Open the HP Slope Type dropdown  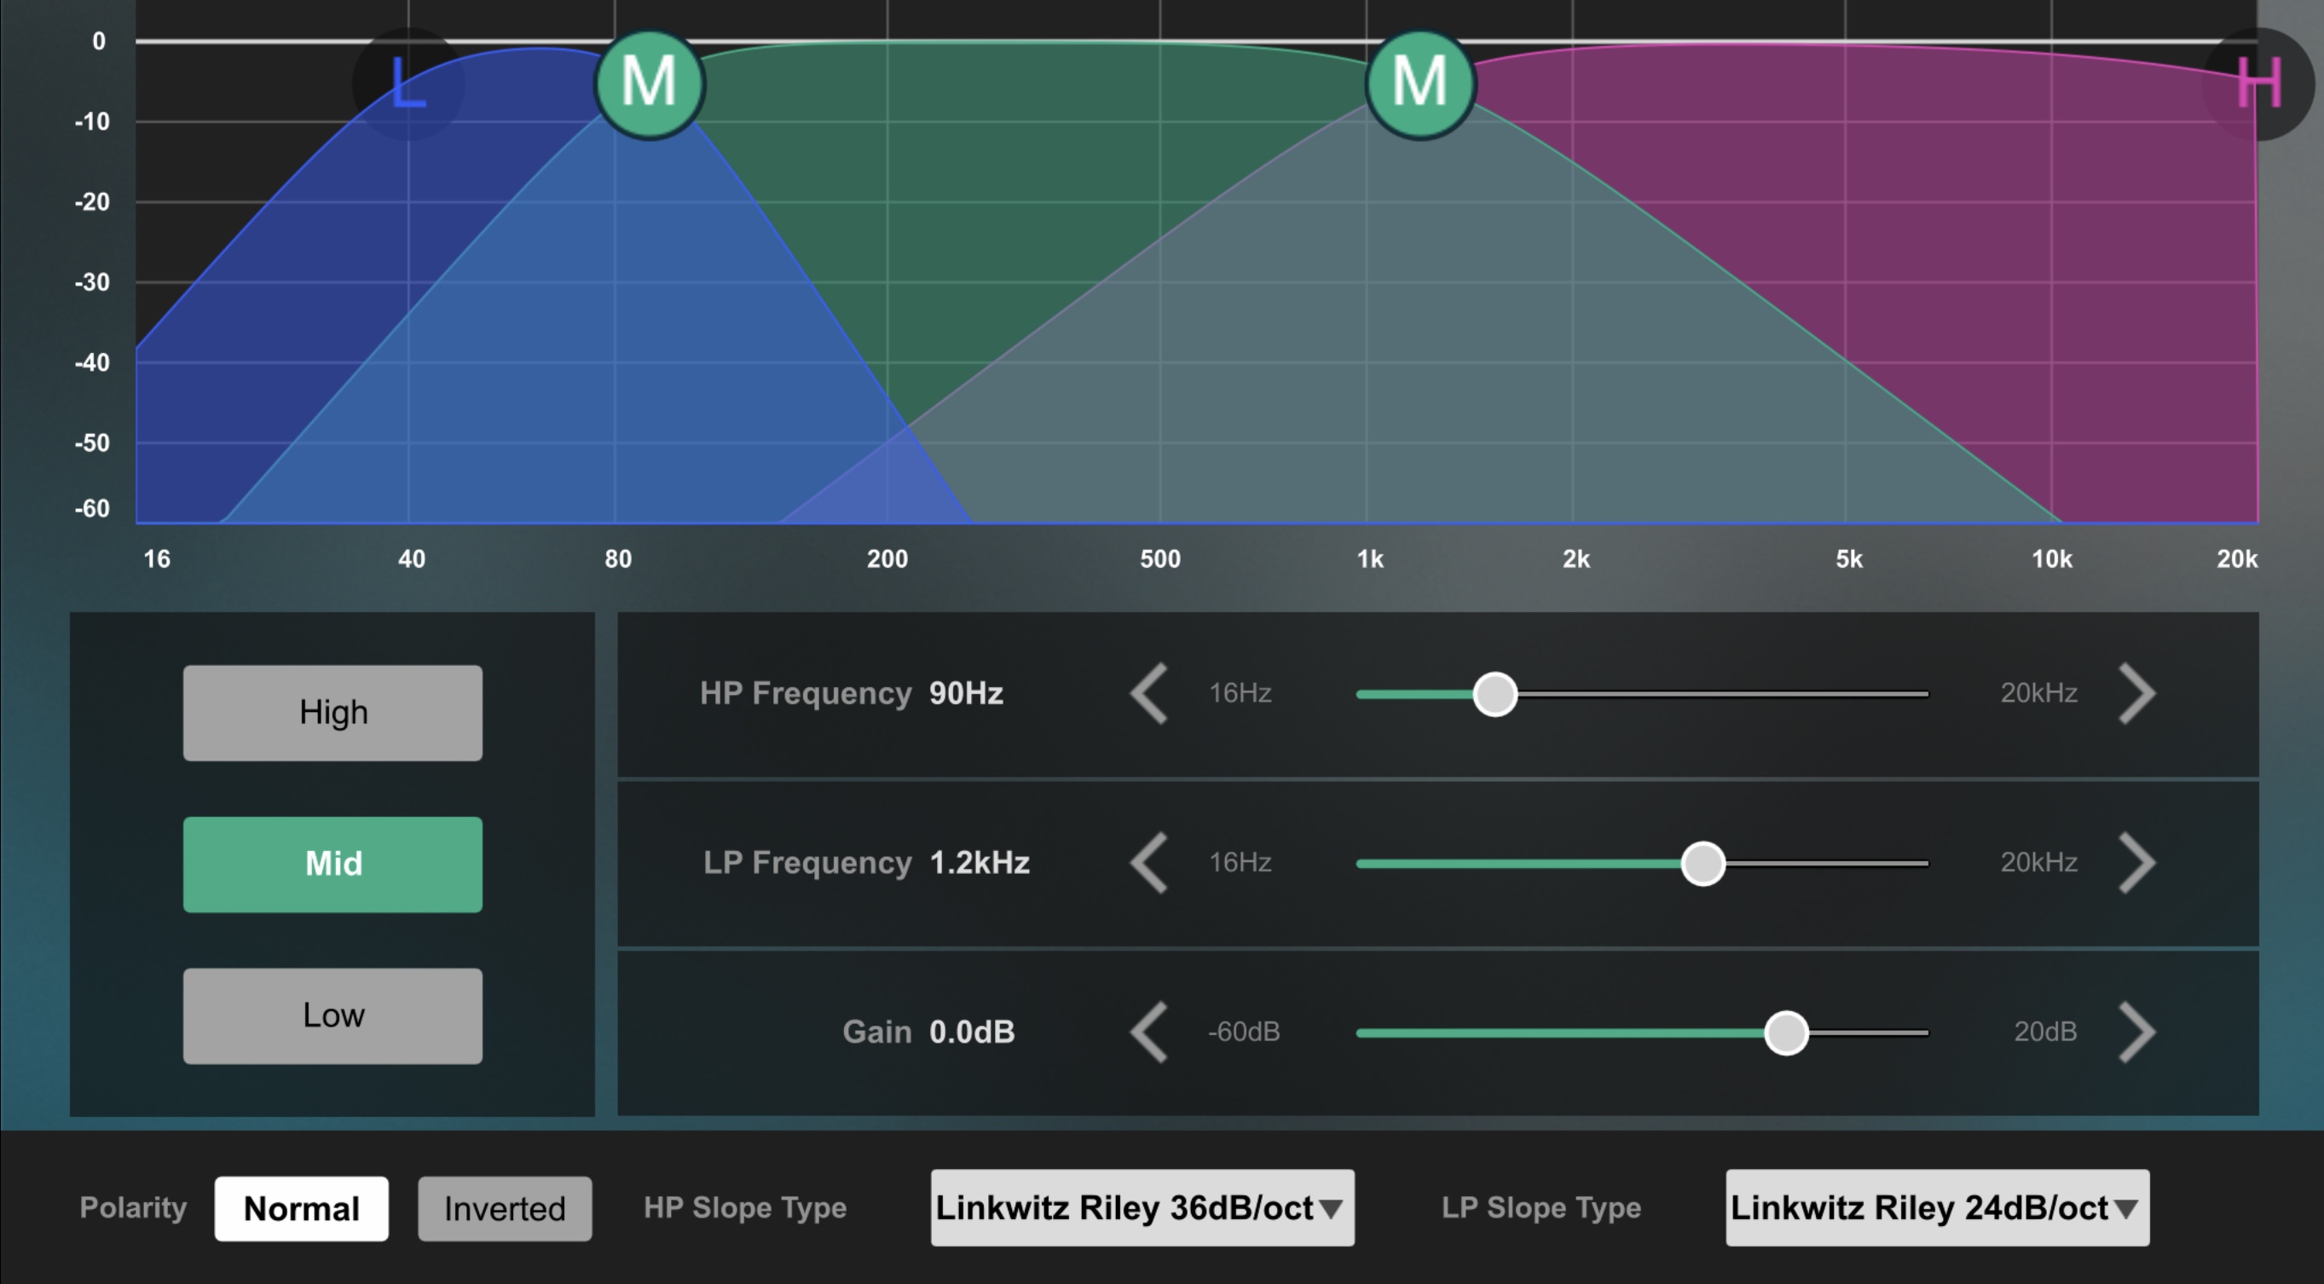(1142, 1207)
